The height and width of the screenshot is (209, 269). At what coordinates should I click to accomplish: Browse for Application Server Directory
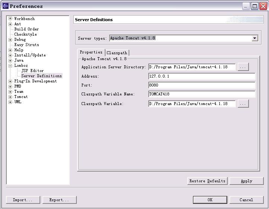click(243, 67)
